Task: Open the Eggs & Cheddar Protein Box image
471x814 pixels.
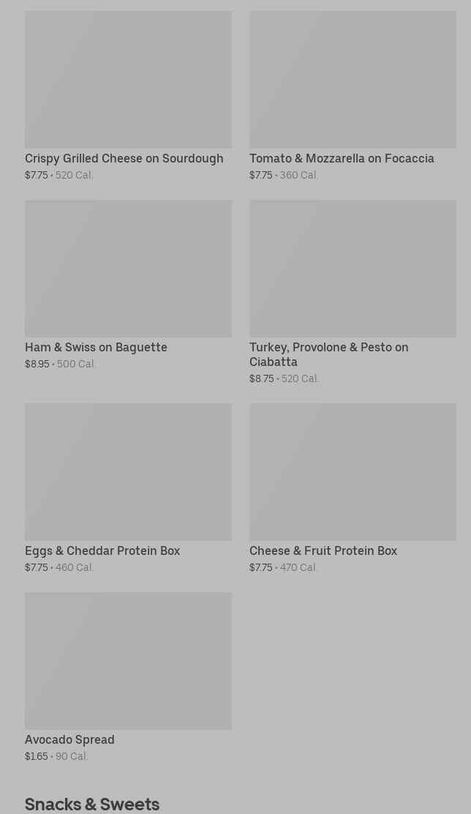Action: tap(128, 472)
